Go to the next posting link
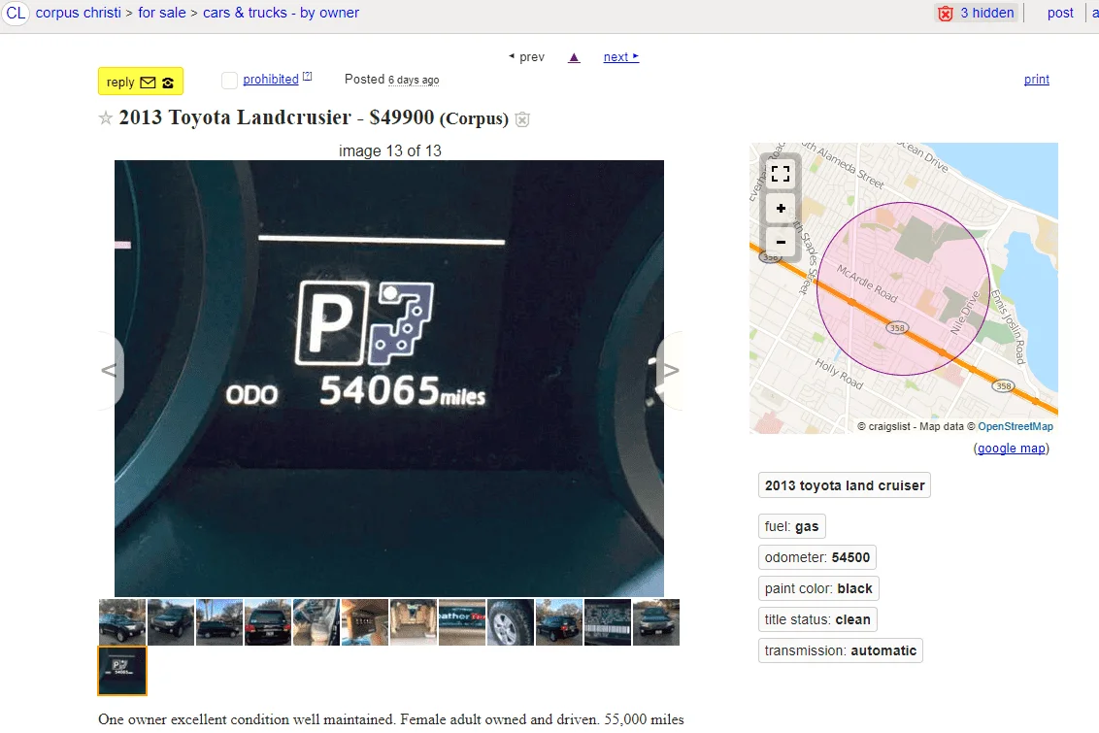This screenshot has width=1099, height=733. tap(620, 57)
